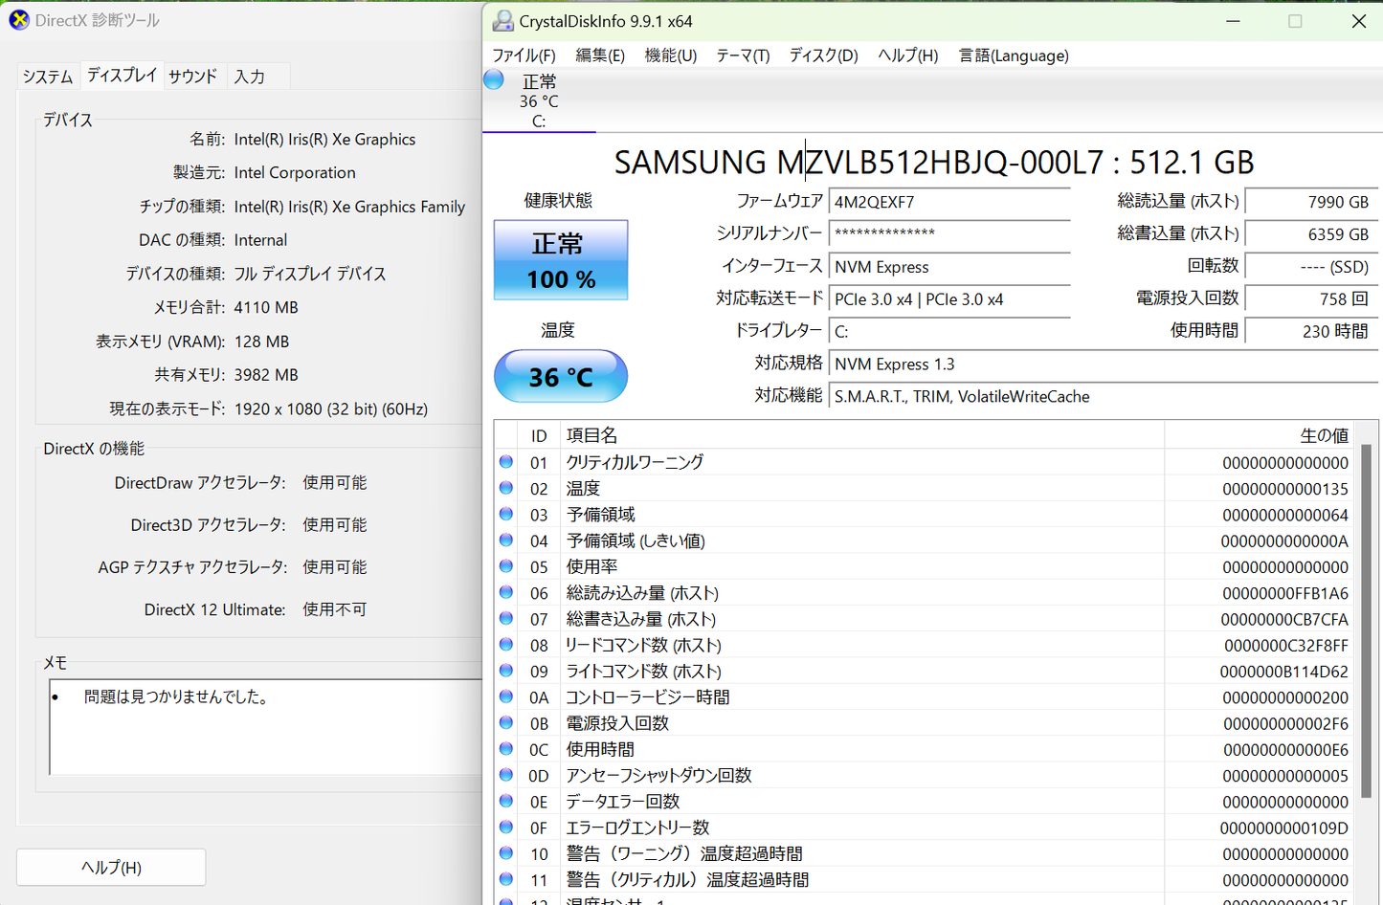
Task: Switch to ディスプレイ tab in DirectX tool
Action: (122, 75)
